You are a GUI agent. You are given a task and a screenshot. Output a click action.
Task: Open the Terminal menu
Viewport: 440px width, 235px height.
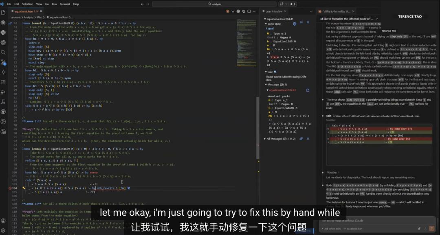(x=65, y=4)
